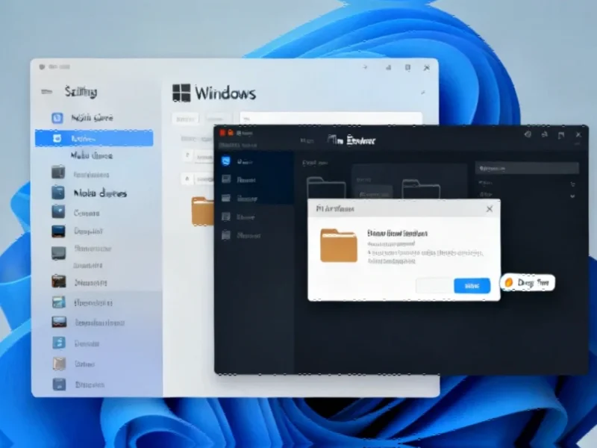Viewport: 597px width, 448px height.
Task: Click the blue shield icon in File Explorer sidebar
Action: coord(226,161)
